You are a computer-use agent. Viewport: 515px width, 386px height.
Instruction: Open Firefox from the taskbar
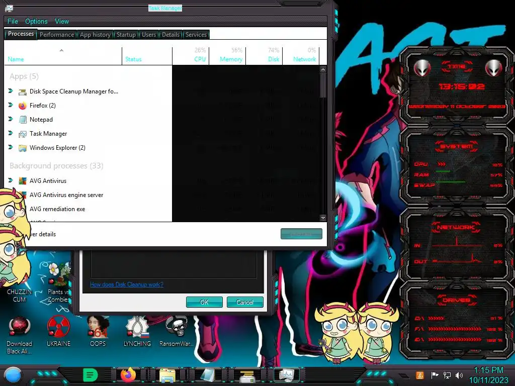pos(128,375)
